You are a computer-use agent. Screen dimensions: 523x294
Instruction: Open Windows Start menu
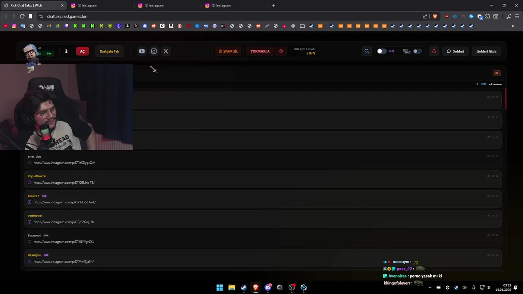tap(219, 287)
